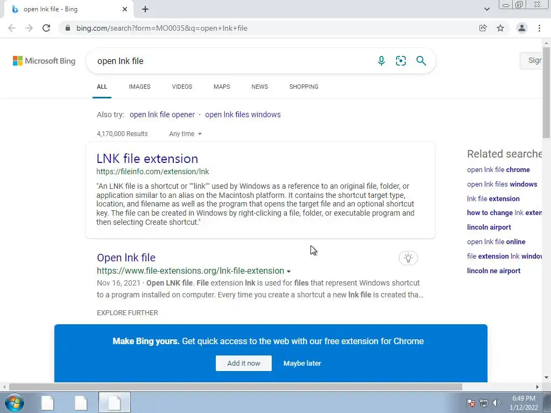The image size is (551, 413).
Task: Click the share page icon in address bar
Action: [x=483, y=28]
